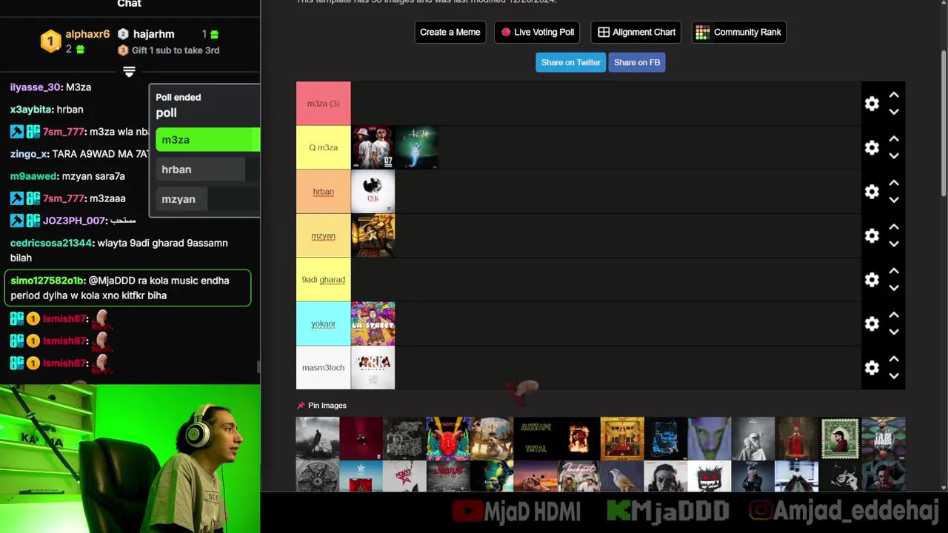Move masm3toch tier up

click(894, 359)
